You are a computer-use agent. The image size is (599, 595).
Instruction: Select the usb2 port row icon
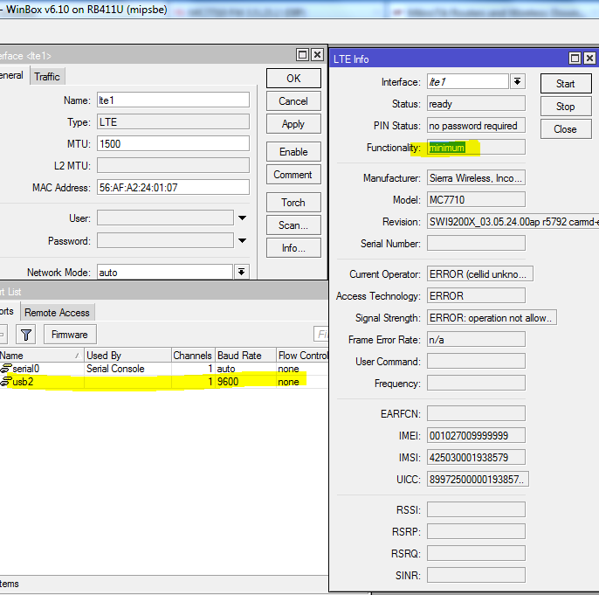[7, 382]
